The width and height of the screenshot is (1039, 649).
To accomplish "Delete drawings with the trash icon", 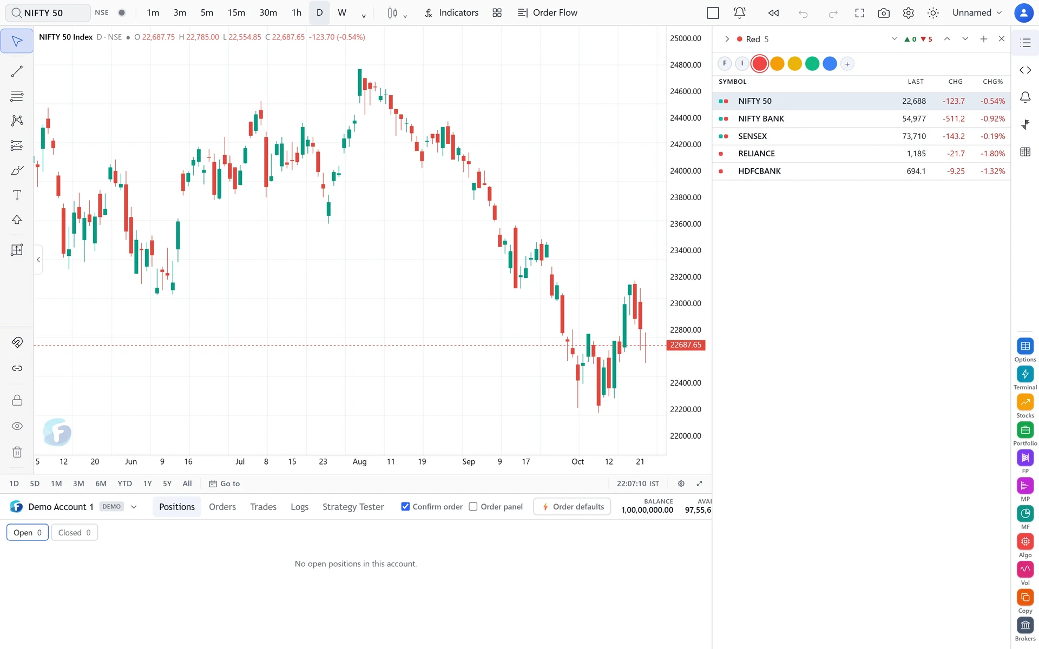I will [17, 452].
